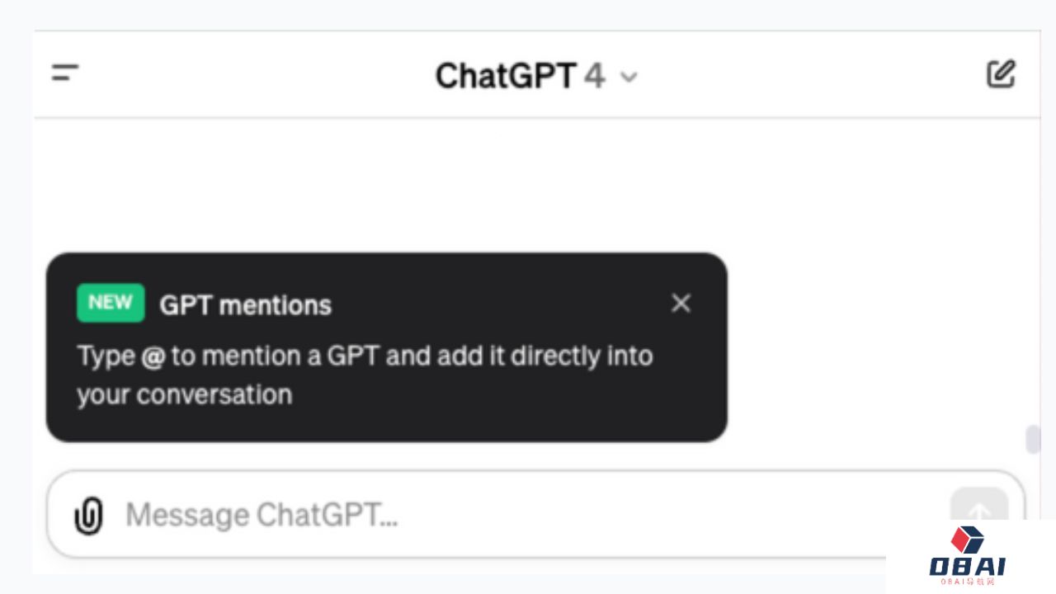The width and height of the screenshot is (1056, 594).
Task: Open the sidebar with the hamburger icon
Action: tap(65, 73)
